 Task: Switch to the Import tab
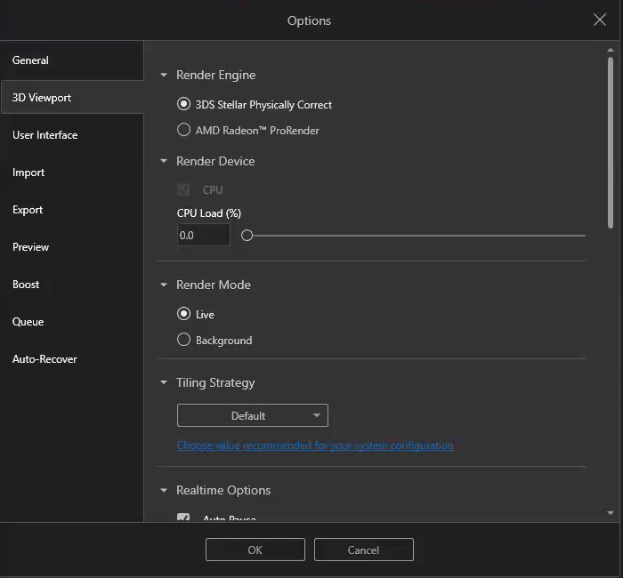(71, 173)
